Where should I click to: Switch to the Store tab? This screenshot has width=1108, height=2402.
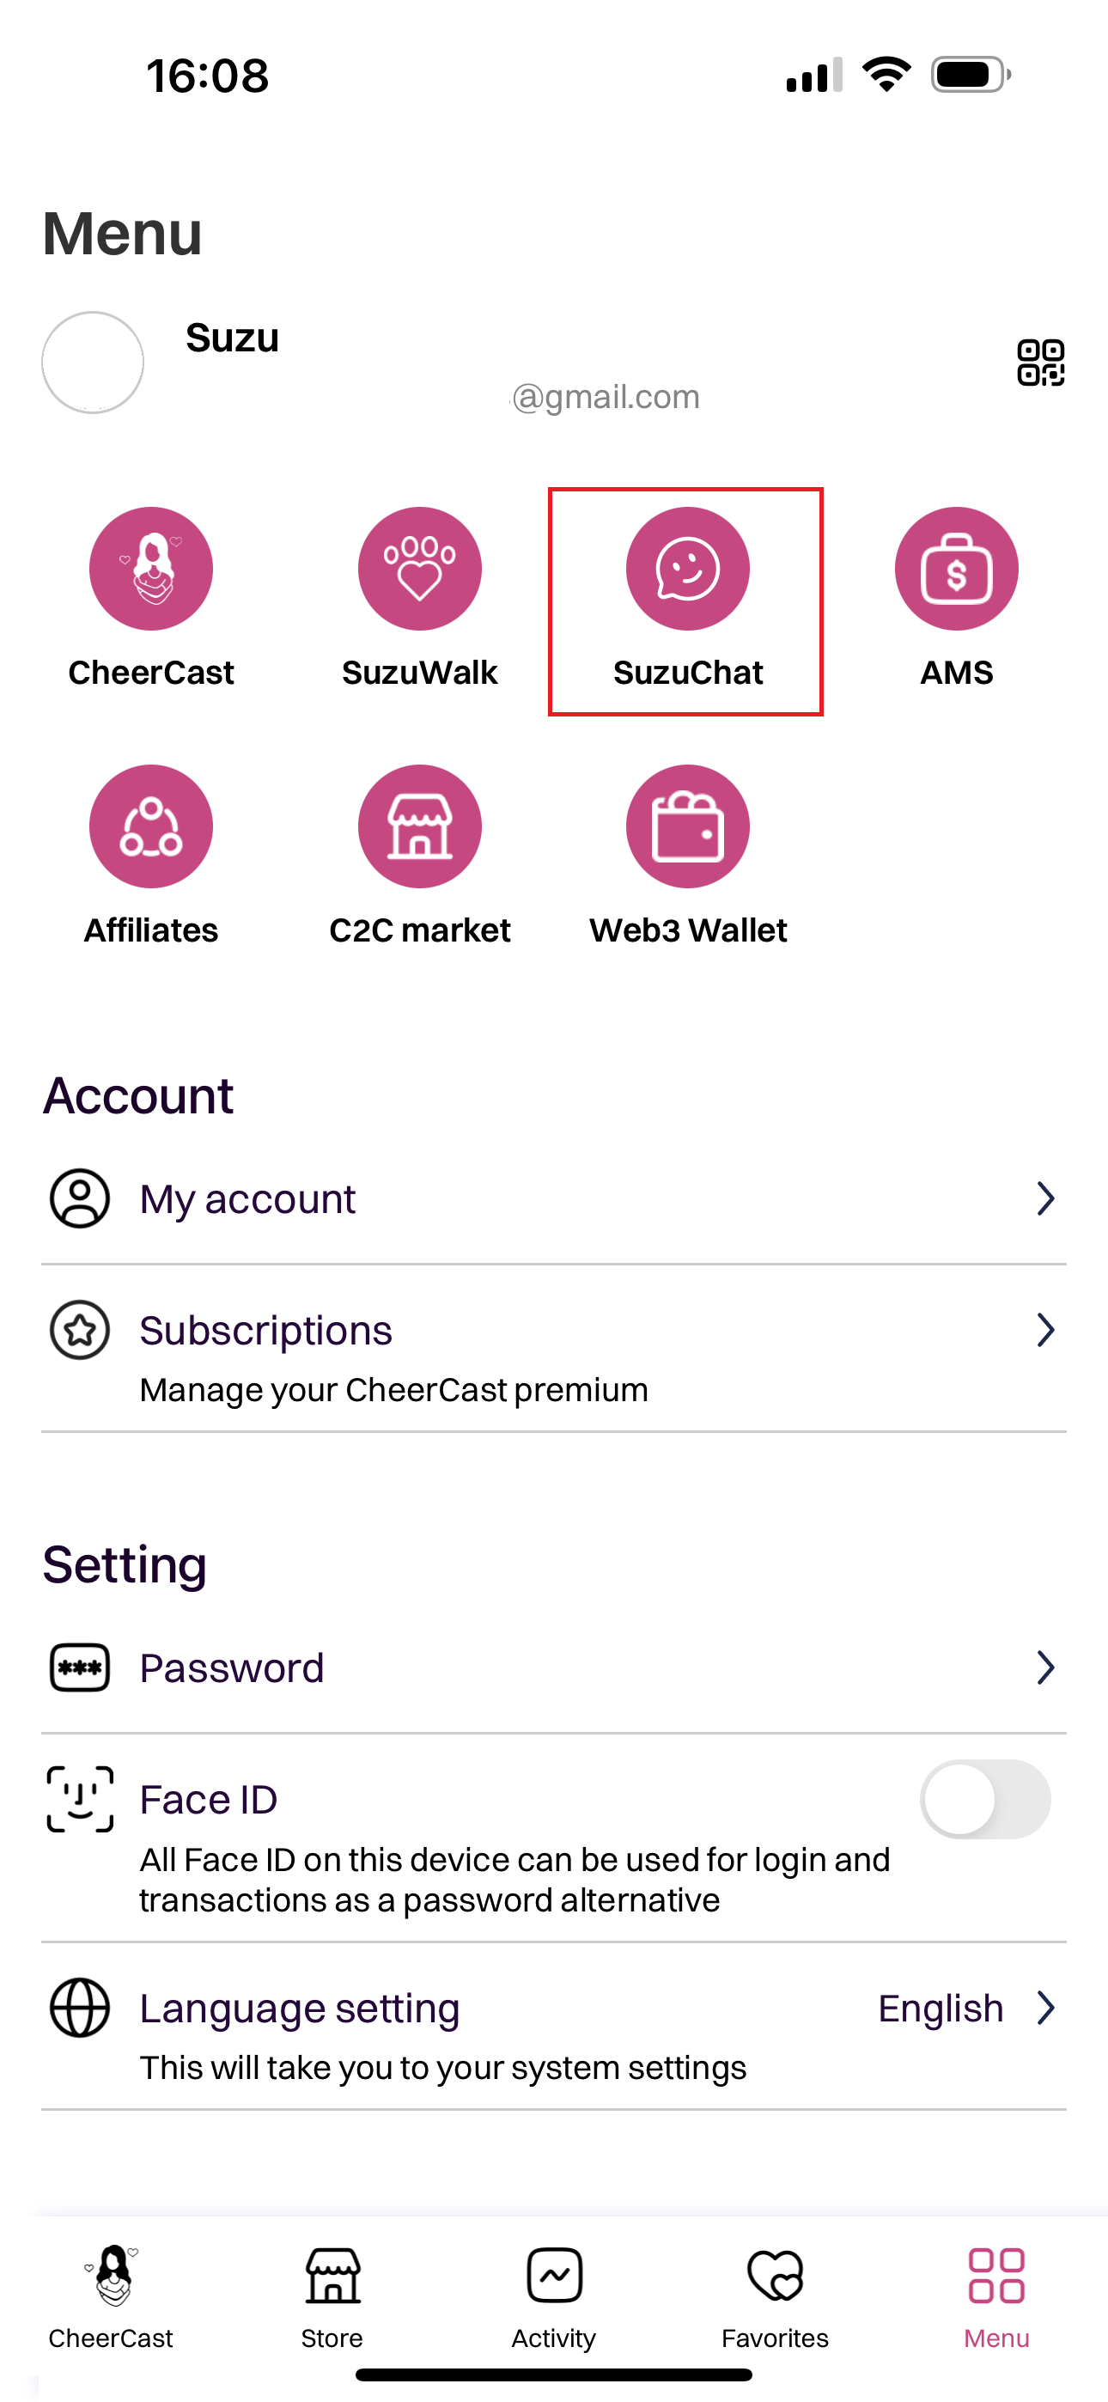click(x=332, y=2297)
